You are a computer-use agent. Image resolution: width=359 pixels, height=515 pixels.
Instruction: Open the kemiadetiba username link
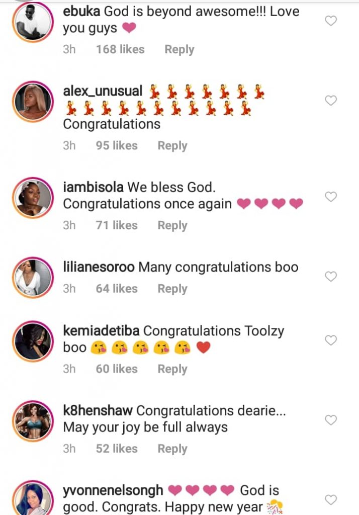point(102,331)
